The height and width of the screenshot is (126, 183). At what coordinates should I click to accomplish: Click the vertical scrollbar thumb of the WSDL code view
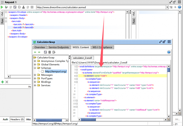(168, 70)
